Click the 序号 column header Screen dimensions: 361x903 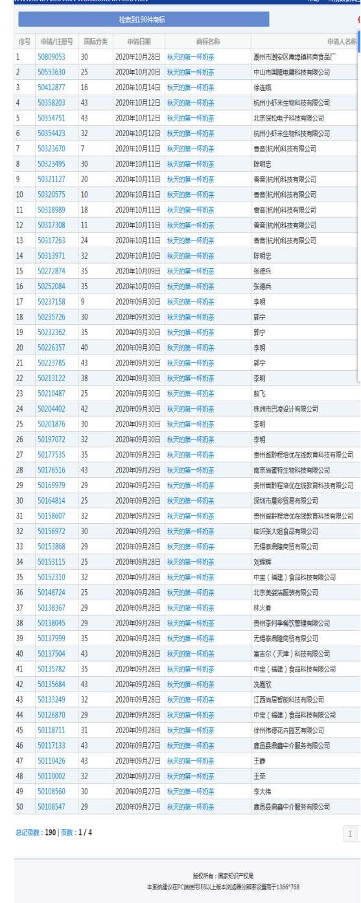(x=24, y=41)
